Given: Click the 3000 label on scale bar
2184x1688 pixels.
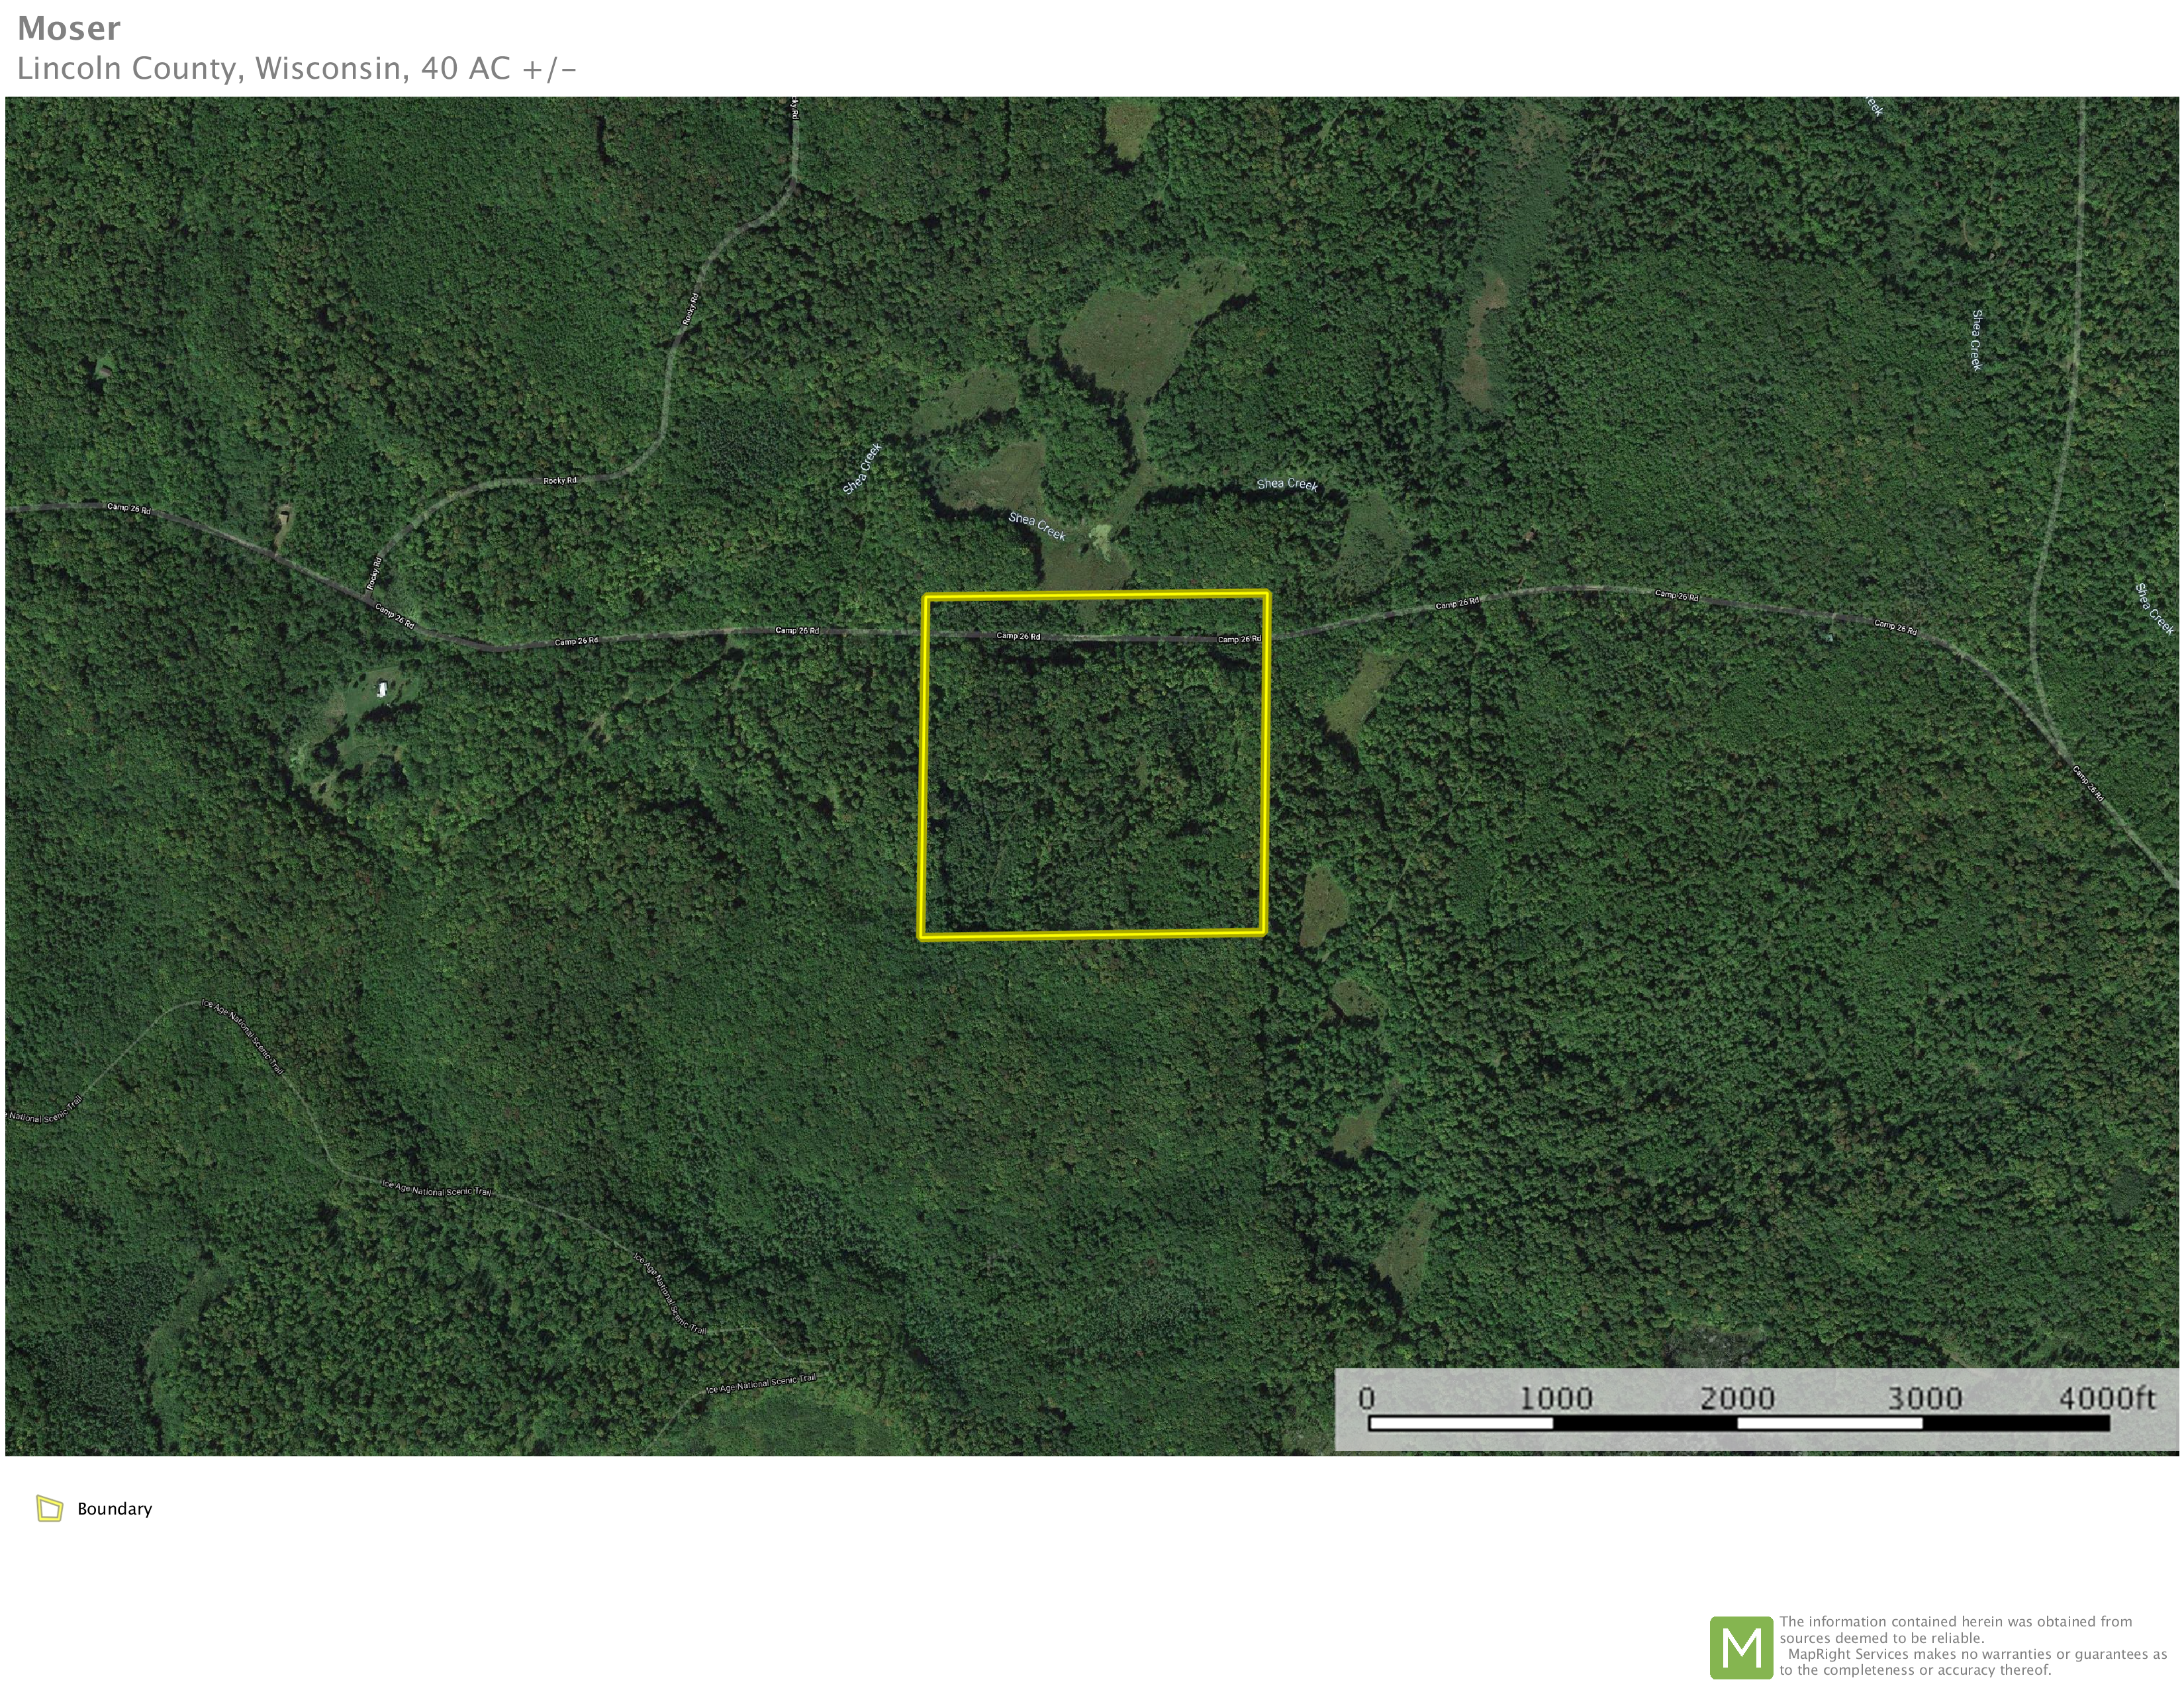Looking at the screenshot, I should [1924, 1398].
